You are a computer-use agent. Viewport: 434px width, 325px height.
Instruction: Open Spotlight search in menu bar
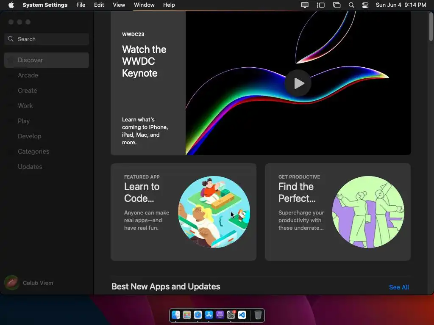[351, 5]
